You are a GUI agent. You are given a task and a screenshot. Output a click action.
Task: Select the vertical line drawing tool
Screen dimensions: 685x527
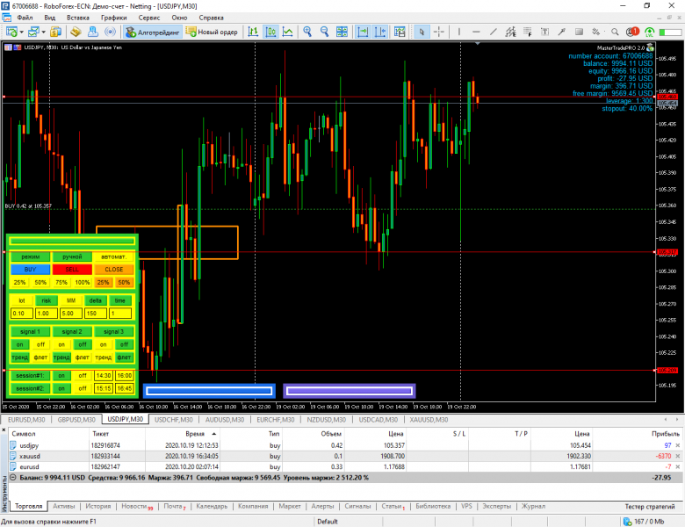(459, 32)
